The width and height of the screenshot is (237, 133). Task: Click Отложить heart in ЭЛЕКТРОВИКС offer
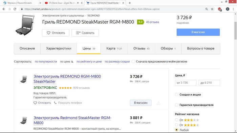(42, 103)
